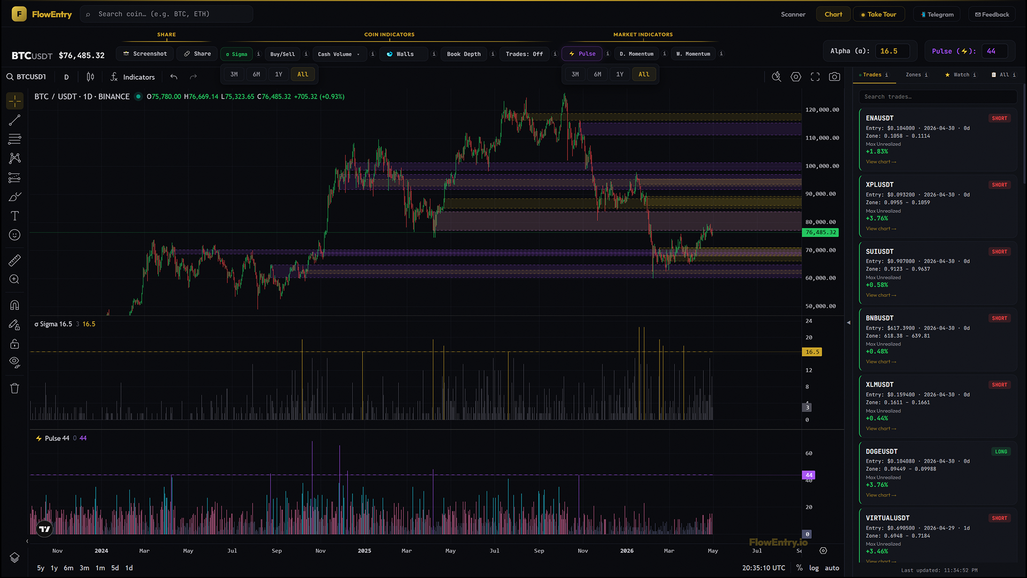Viewport: 1027px width, 578px height.
Task: Open the Fibonacci retracement tools
Action: (14, 139)
